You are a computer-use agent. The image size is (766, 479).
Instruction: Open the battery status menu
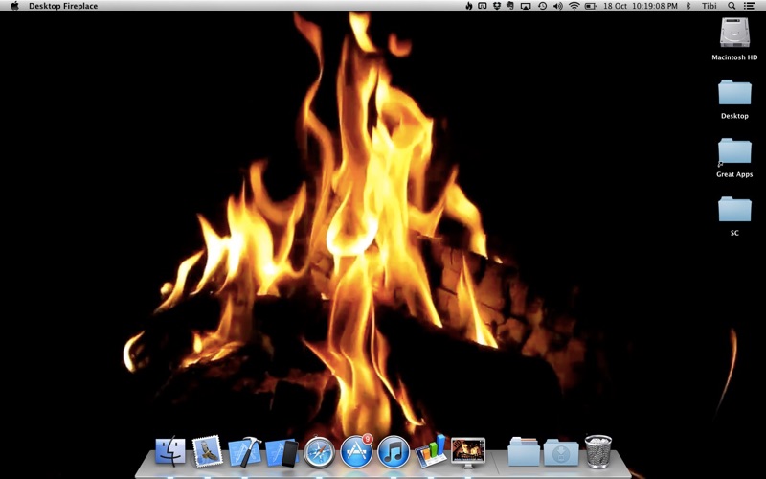point(591,6)
